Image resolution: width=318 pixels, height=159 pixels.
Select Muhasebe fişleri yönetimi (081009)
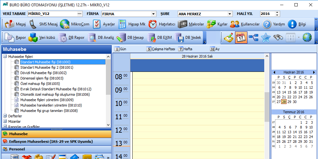(47, 100)
